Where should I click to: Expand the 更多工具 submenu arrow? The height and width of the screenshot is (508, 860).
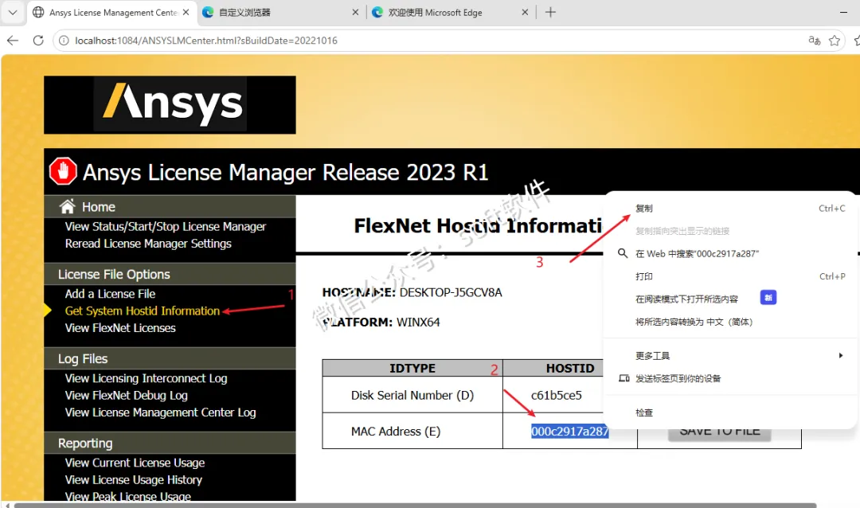coord(840,355)
